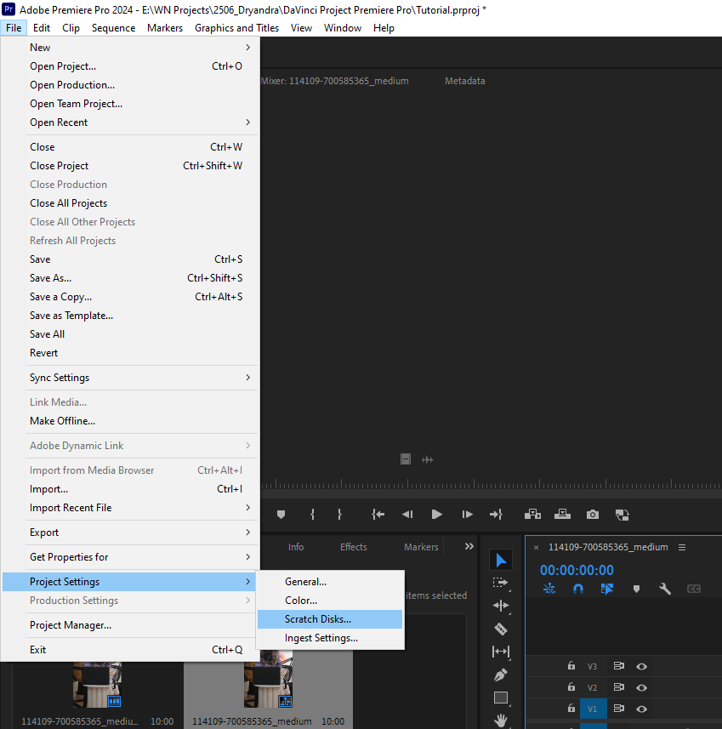Viewport: 722px width, 729px height.
Task: Select the Slip tool
Action: [501, 652]
